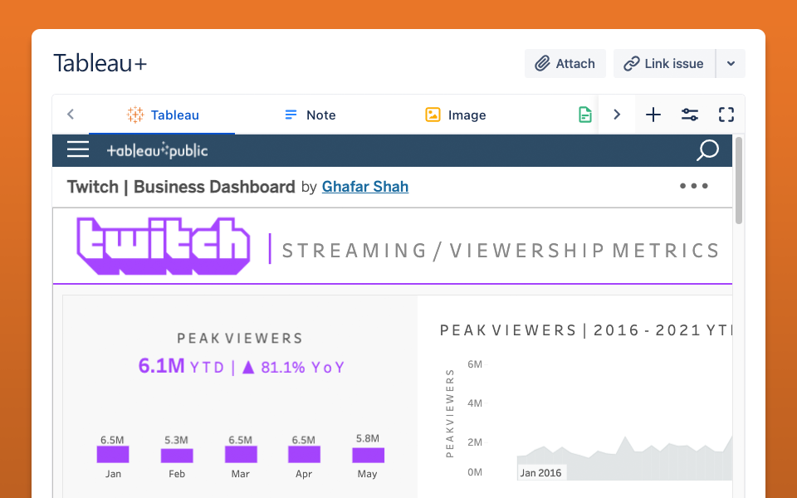Click the 6.1M YTD peak viewers value
The height and width of the screenshot is (498, 797).
click(182, 366)
